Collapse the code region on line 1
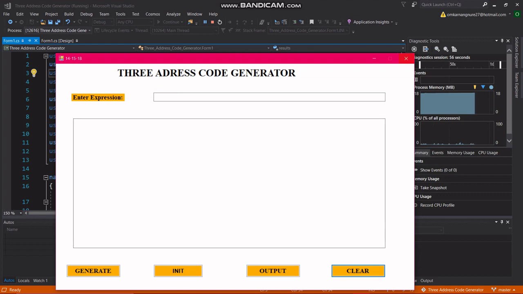The height and width of the screenshot is (294, 523). click(46, 56)
